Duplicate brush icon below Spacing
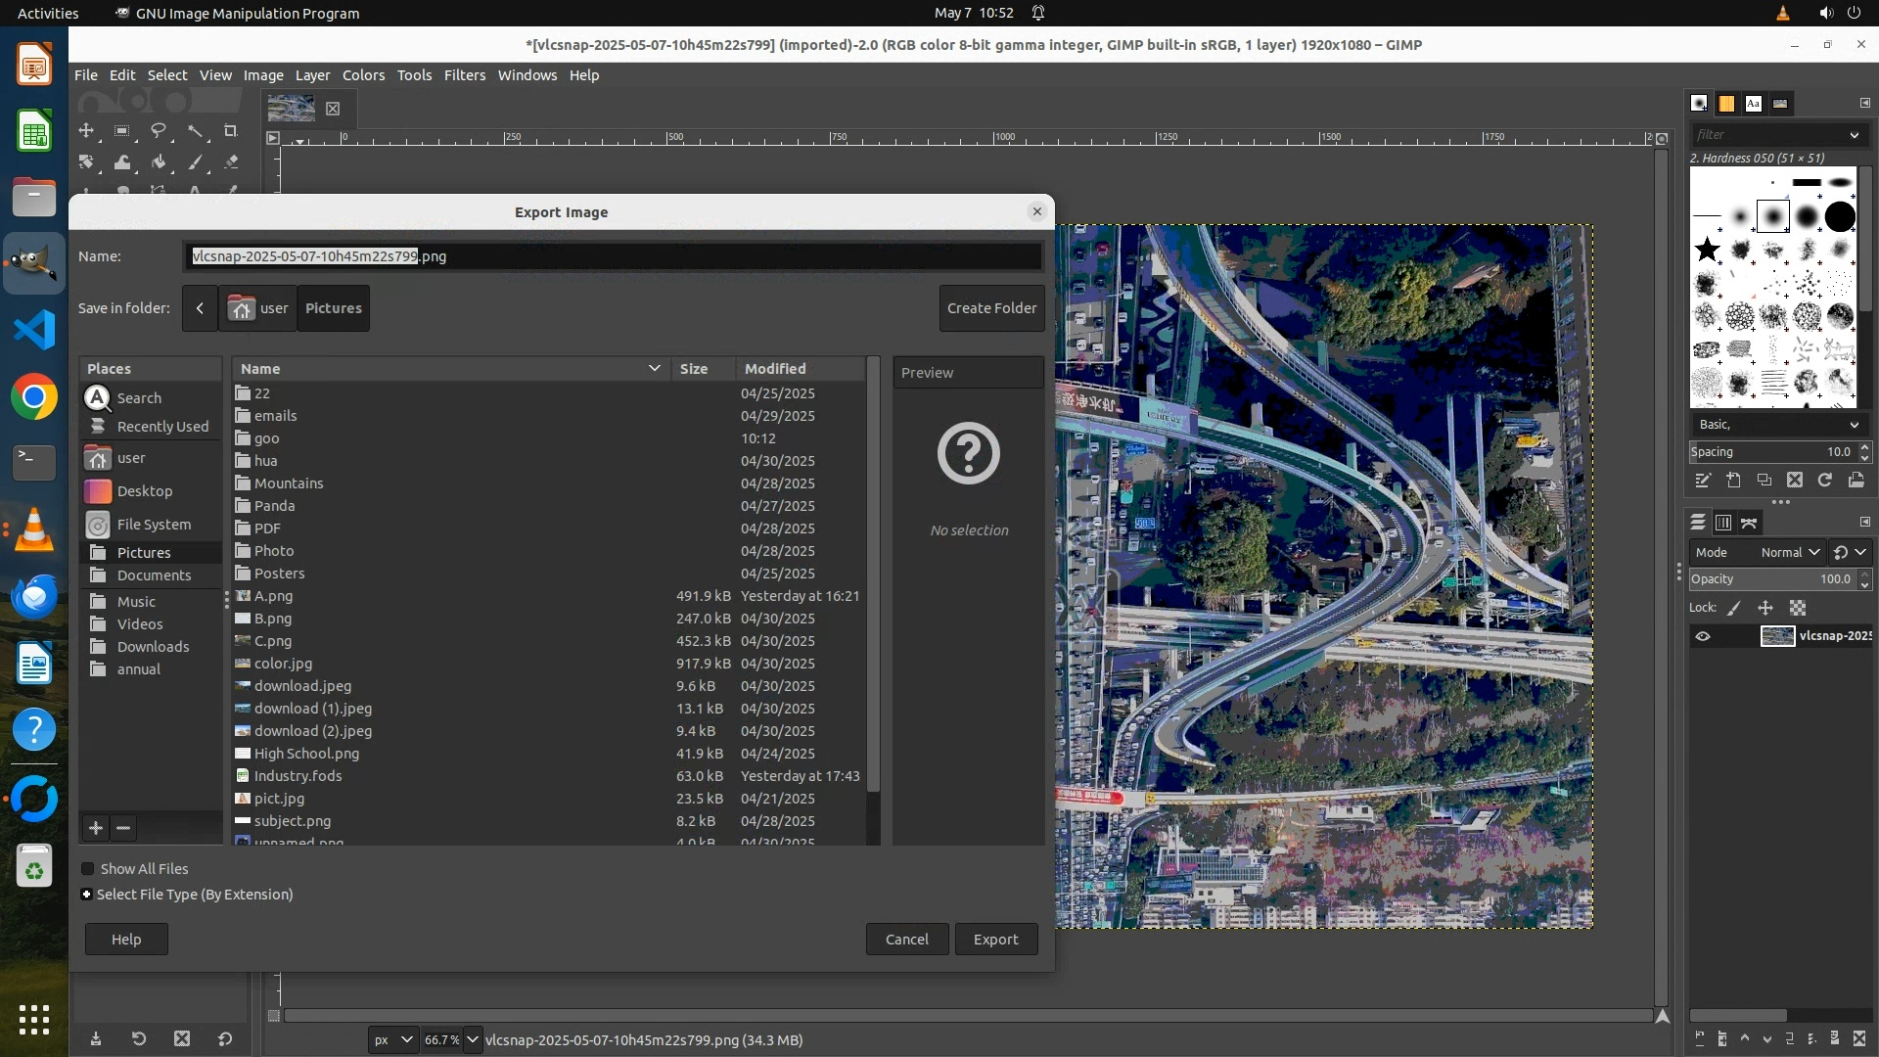 tap(1764, 480)
